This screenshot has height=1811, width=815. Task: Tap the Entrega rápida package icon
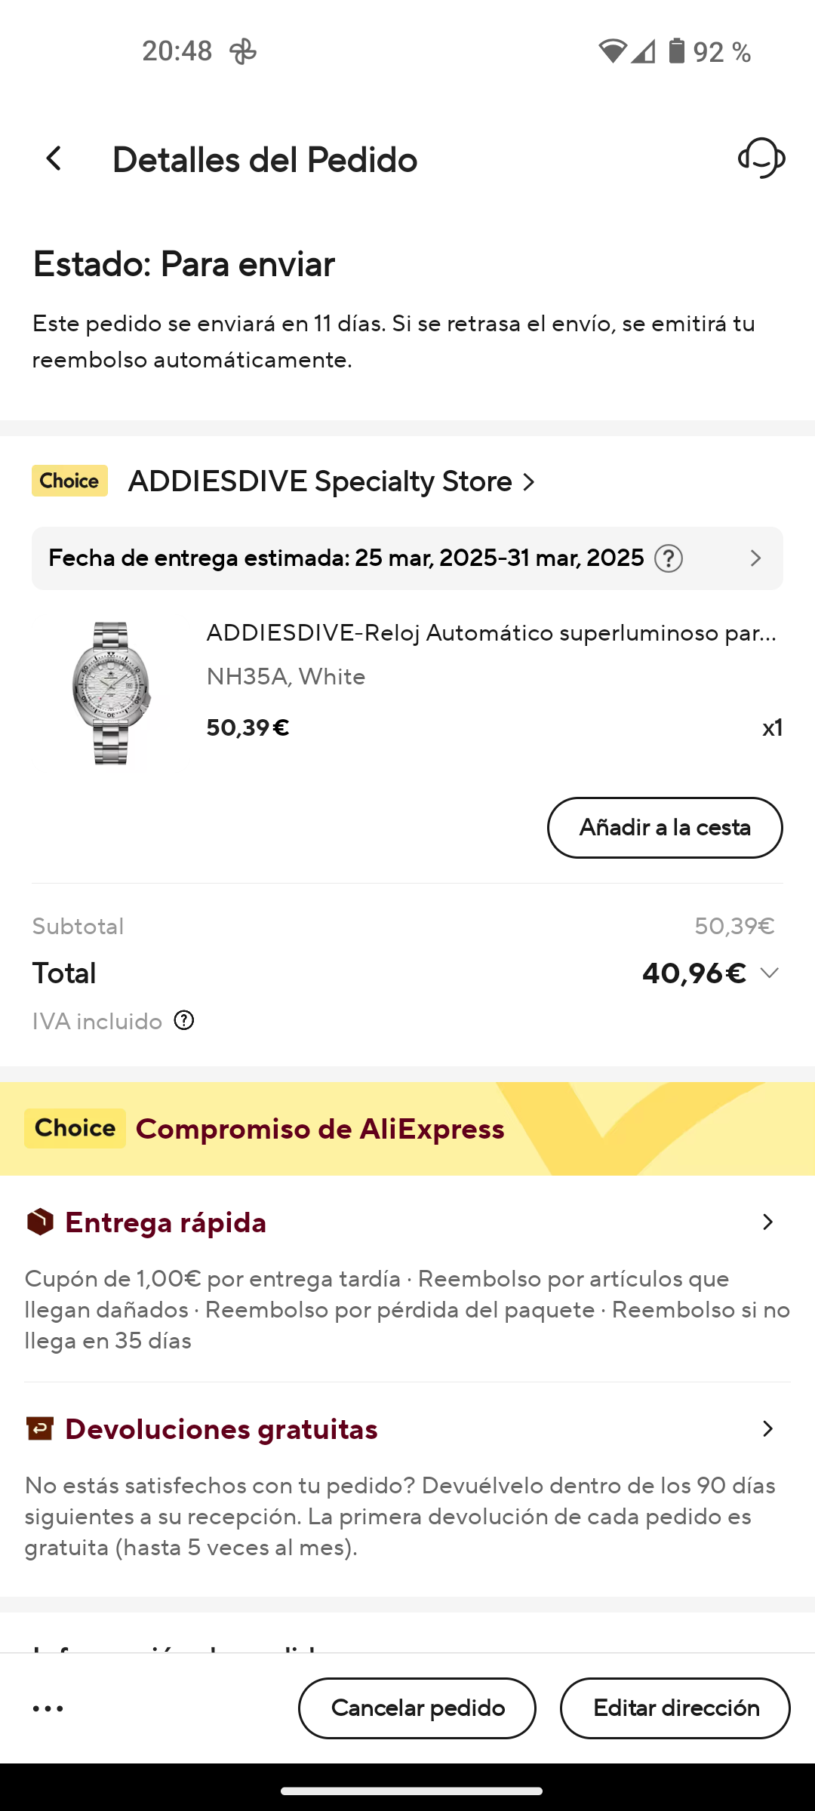coord(40,1222)
